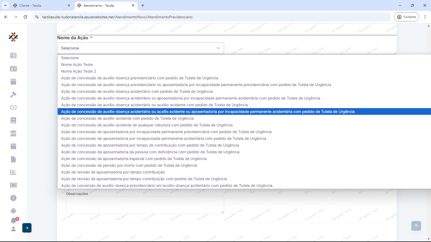Select "Ação de revisão de aposentadoria por tempo contribuição"
This screenshot has height=242, width=431.
113,172
